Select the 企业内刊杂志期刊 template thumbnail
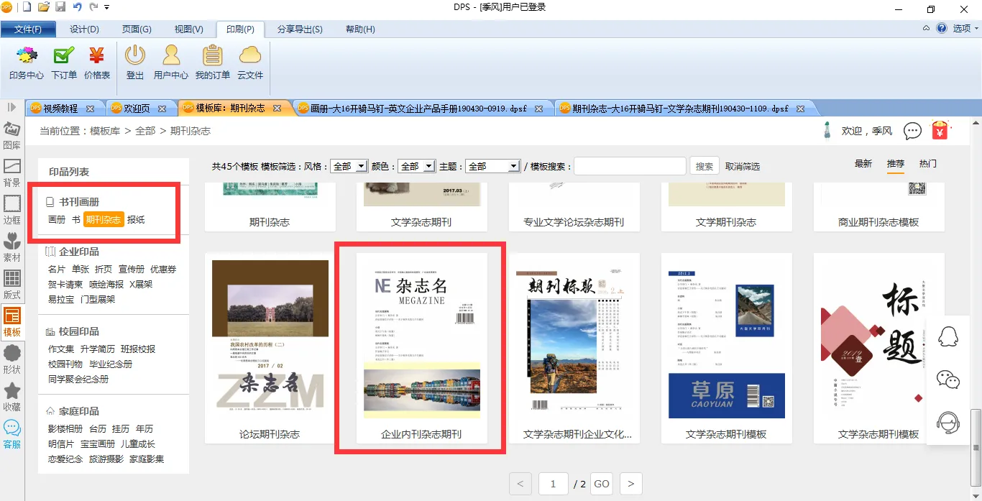 [421, 338]
